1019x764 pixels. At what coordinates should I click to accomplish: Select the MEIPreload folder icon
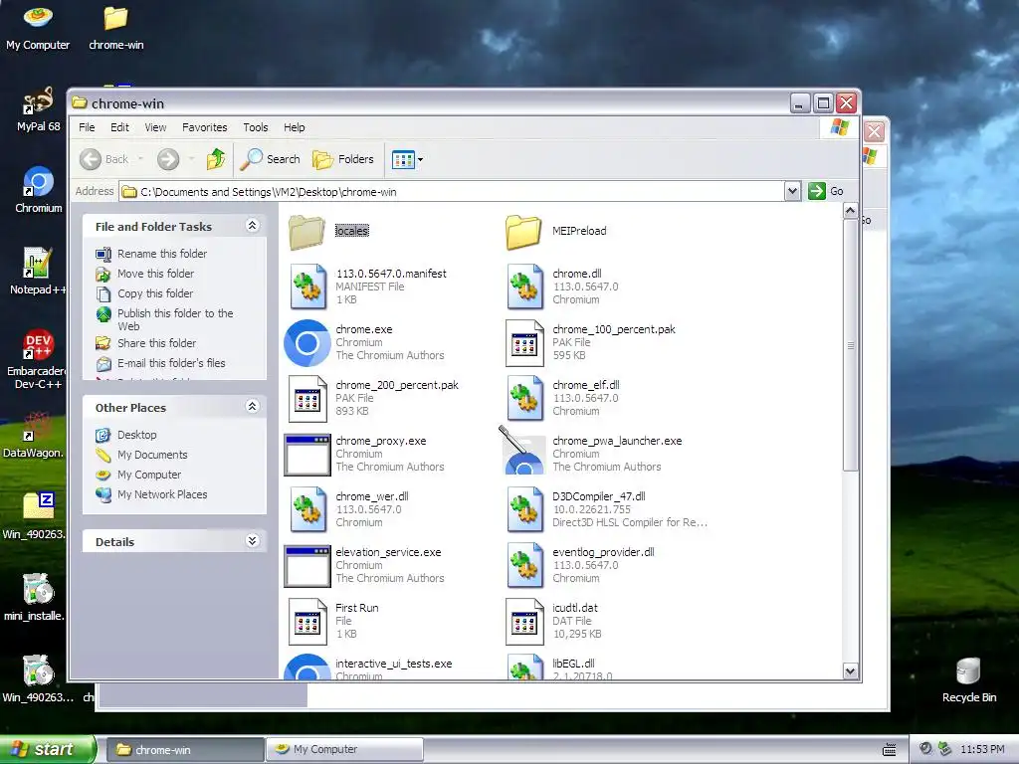coord(523,232)
